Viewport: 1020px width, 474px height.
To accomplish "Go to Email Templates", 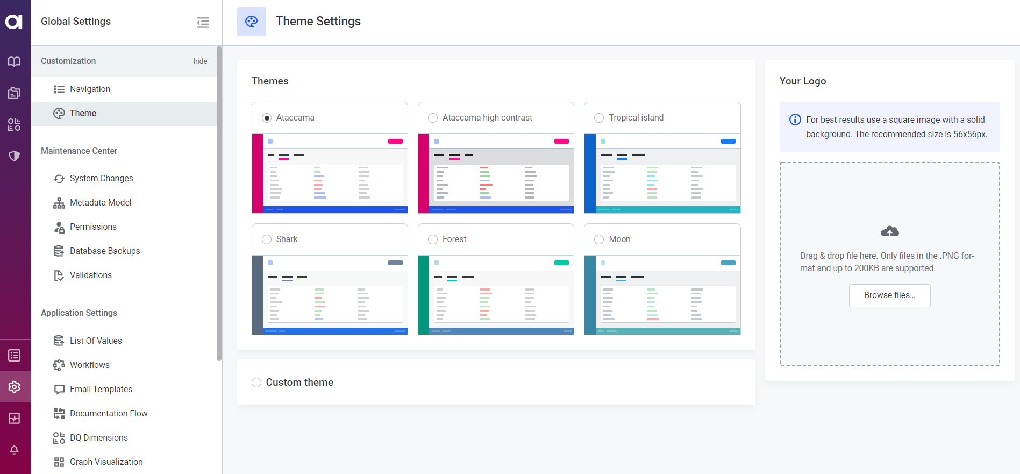I will click(x=101, y=390).
